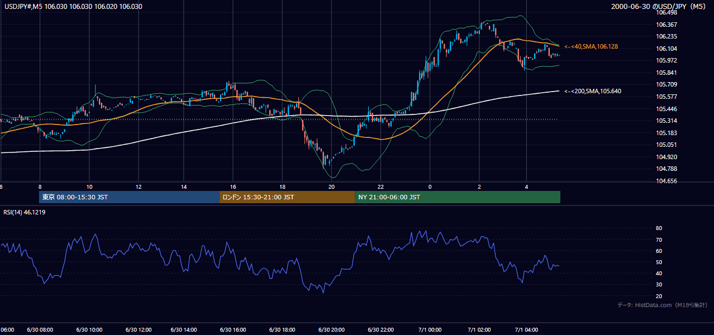Click the 105.577 price axis label
The image size is (714, 335).
[666, 97]
